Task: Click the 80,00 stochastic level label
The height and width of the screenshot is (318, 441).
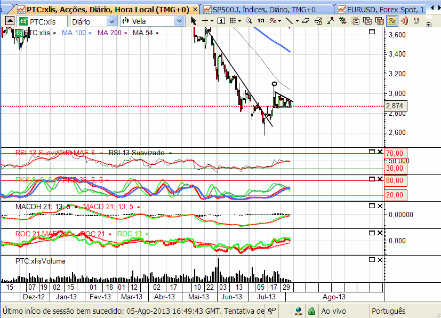Action: pos(396,180)
